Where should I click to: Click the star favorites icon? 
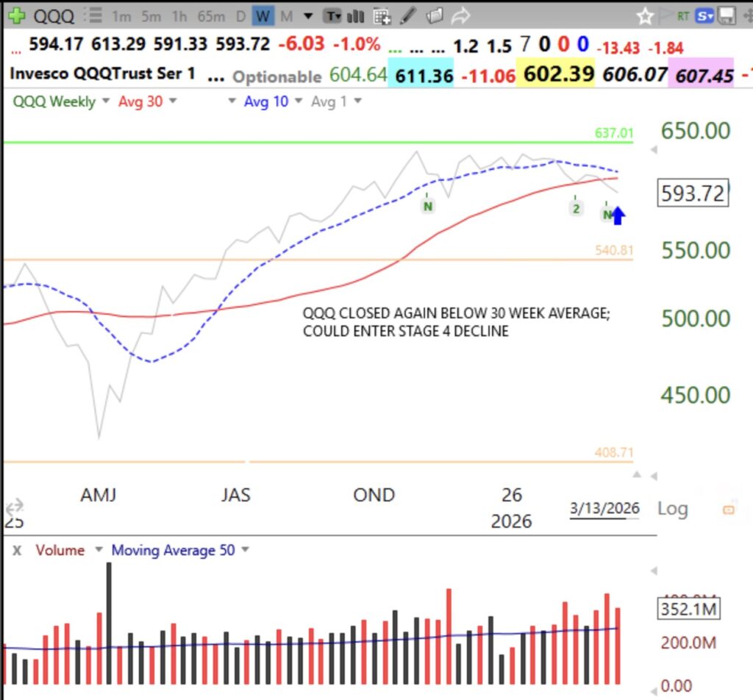coord(646,15)
